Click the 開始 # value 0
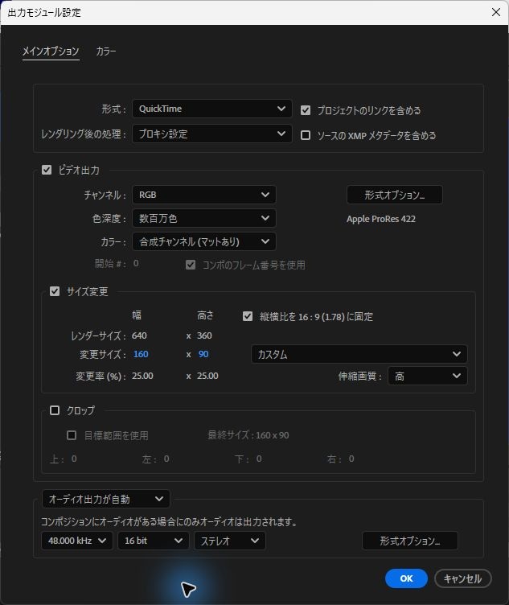The width and height of the screenshot is (509, 605). 136,263
